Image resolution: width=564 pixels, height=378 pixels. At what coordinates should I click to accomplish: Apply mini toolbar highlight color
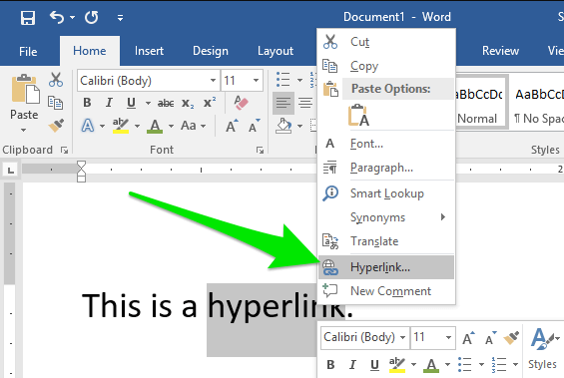[397, 364]
